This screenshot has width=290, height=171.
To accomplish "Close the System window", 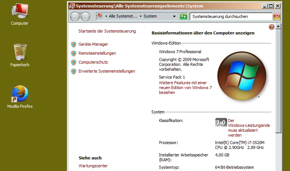I will [x=277, y=6].
